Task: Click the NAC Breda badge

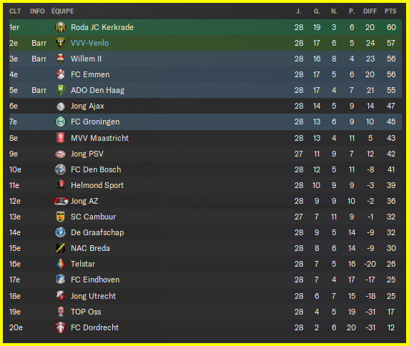Action: (x=61, y=248)
